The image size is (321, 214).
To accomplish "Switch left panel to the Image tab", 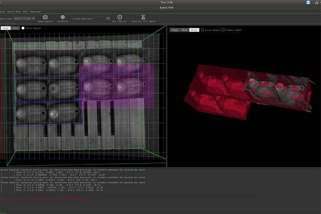I will (5, 28).
